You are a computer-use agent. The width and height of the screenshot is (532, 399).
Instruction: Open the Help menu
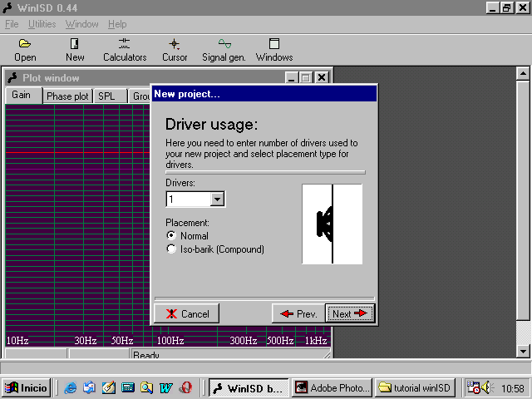point(117,24)
